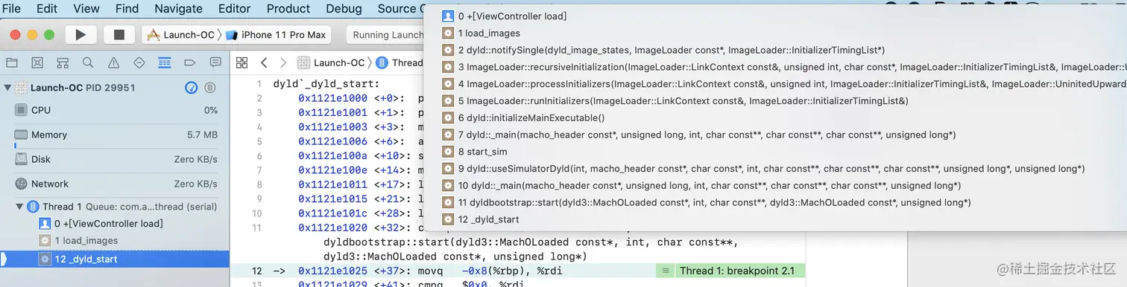
Task: Open the Launch-OC scheme selector
Action: click(x=181, y=35)
